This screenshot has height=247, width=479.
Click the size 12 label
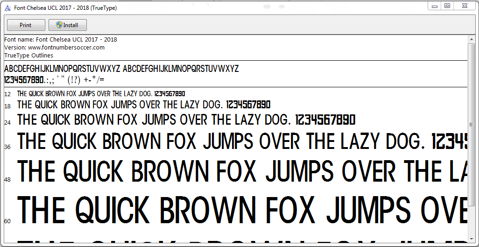[7, 94]
